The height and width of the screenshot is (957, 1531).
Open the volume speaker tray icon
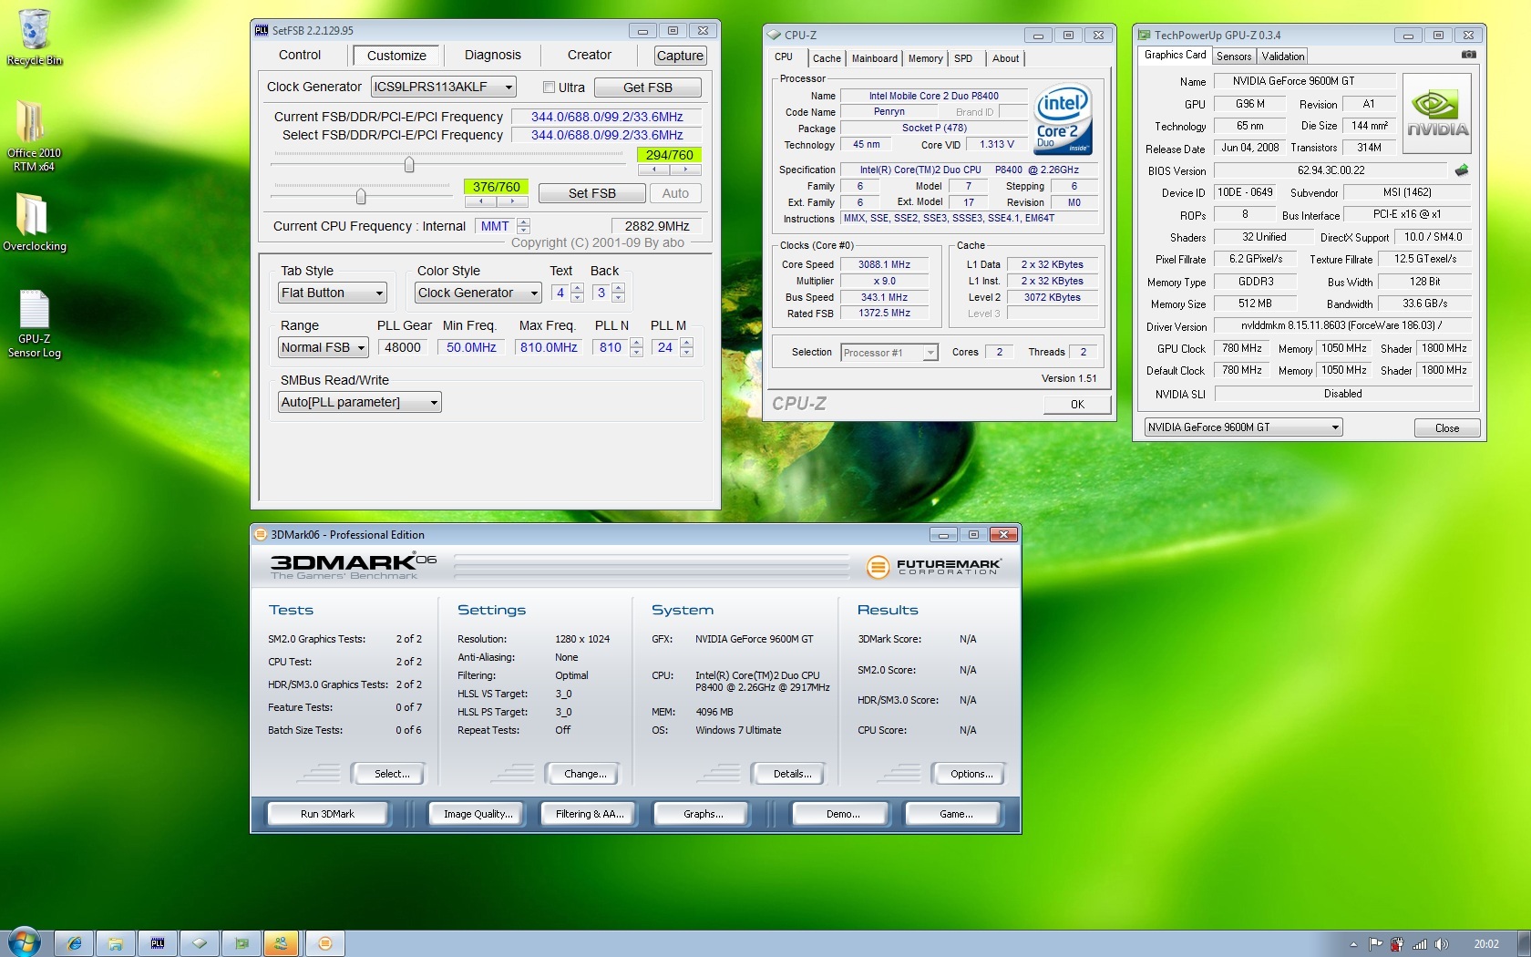pos(1441,944)
